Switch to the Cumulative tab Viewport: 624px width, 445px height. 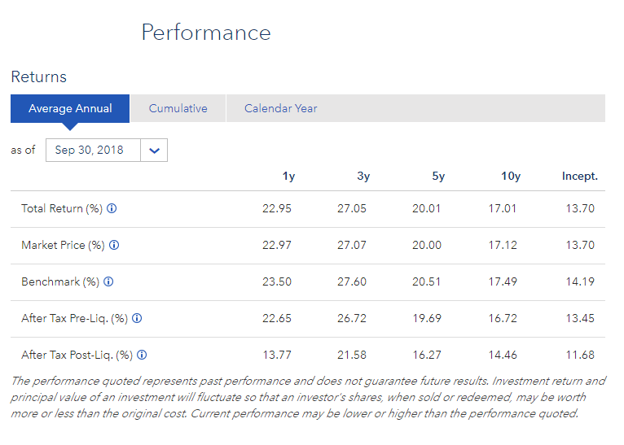pos(178,108)
